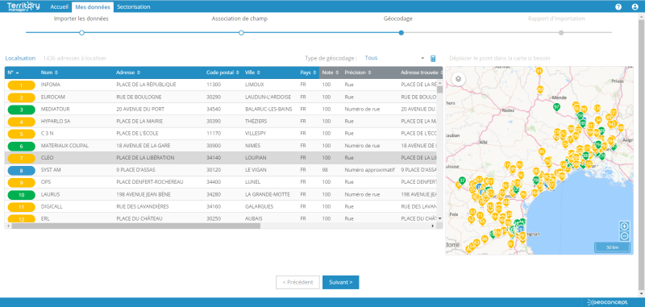Screen dimensions: 645x307
Task: Select the EUROCAM row name
Action: point(52,97)
